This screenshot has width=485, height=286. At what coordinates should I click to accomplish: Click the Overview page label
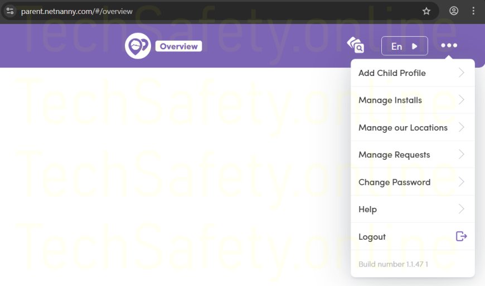[178, 46]
